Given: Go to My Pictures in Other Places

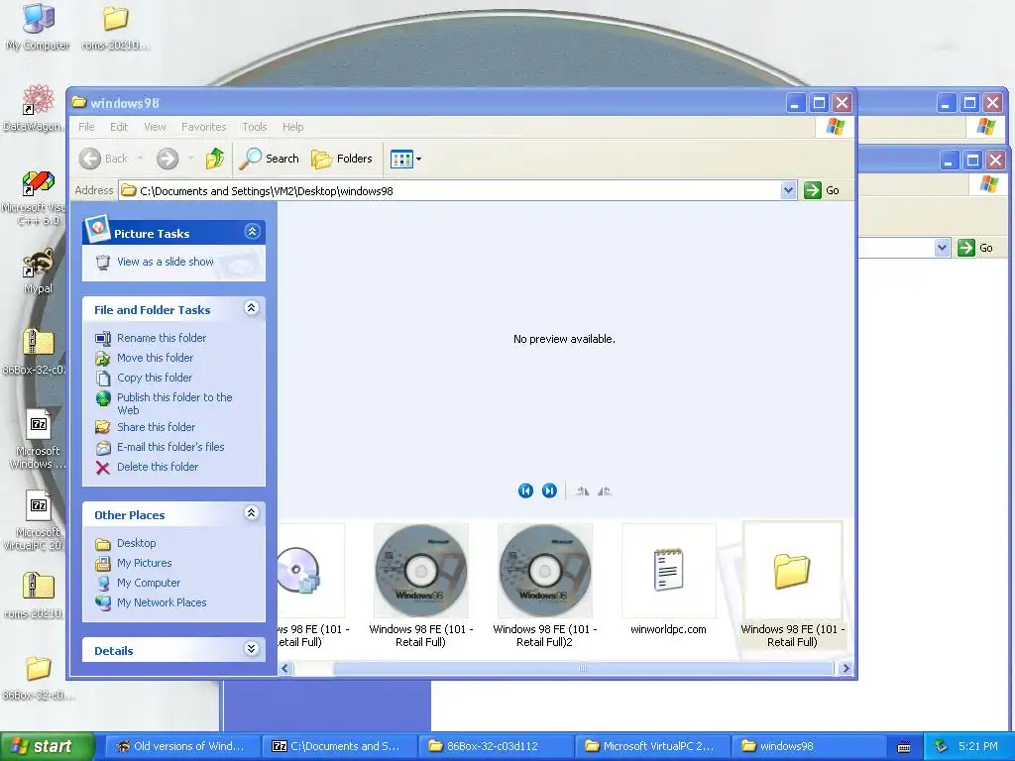Looking at the screenshot, I should [x=144, y=563].
